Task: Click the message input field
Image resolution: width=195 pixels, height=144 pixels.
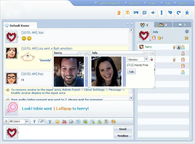Action: pos(66,132)
